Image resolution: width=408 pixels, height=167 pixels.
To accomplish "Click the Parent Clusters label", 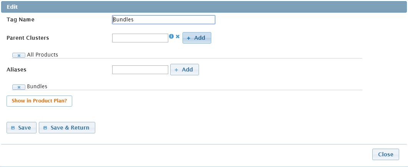I will pyautogui.click(x=28, y=38).
